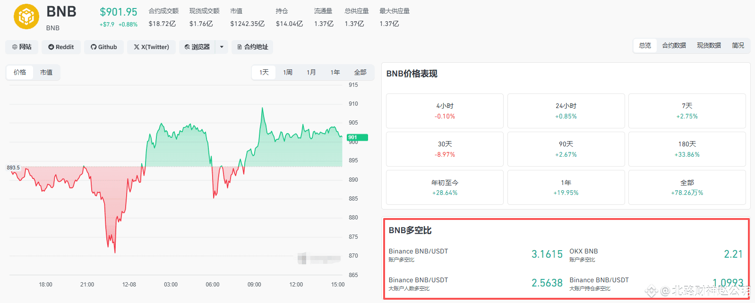755x303 pixels.
Task: Open the Reddit link button
Action: pos(61,47)
